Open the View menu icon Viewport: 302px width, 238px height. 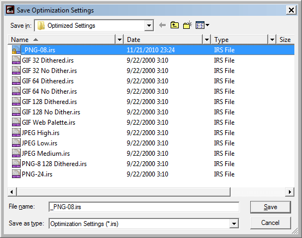202,25
